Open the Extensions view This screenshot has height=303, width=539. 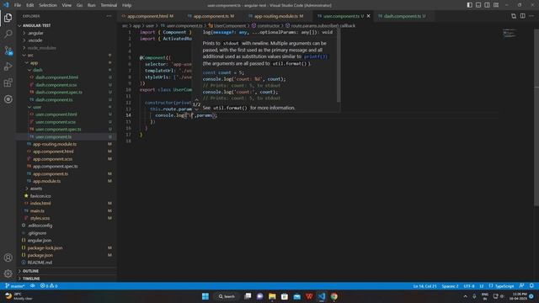click(8, 82)
